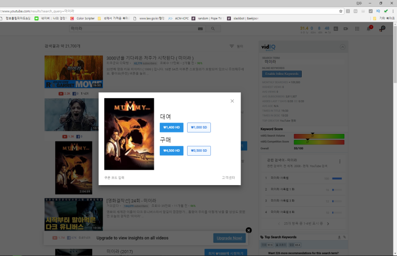Viewport: 397px width, 256px height.
Task: Click the green checkmark extension icon
Action: (386, 11)
